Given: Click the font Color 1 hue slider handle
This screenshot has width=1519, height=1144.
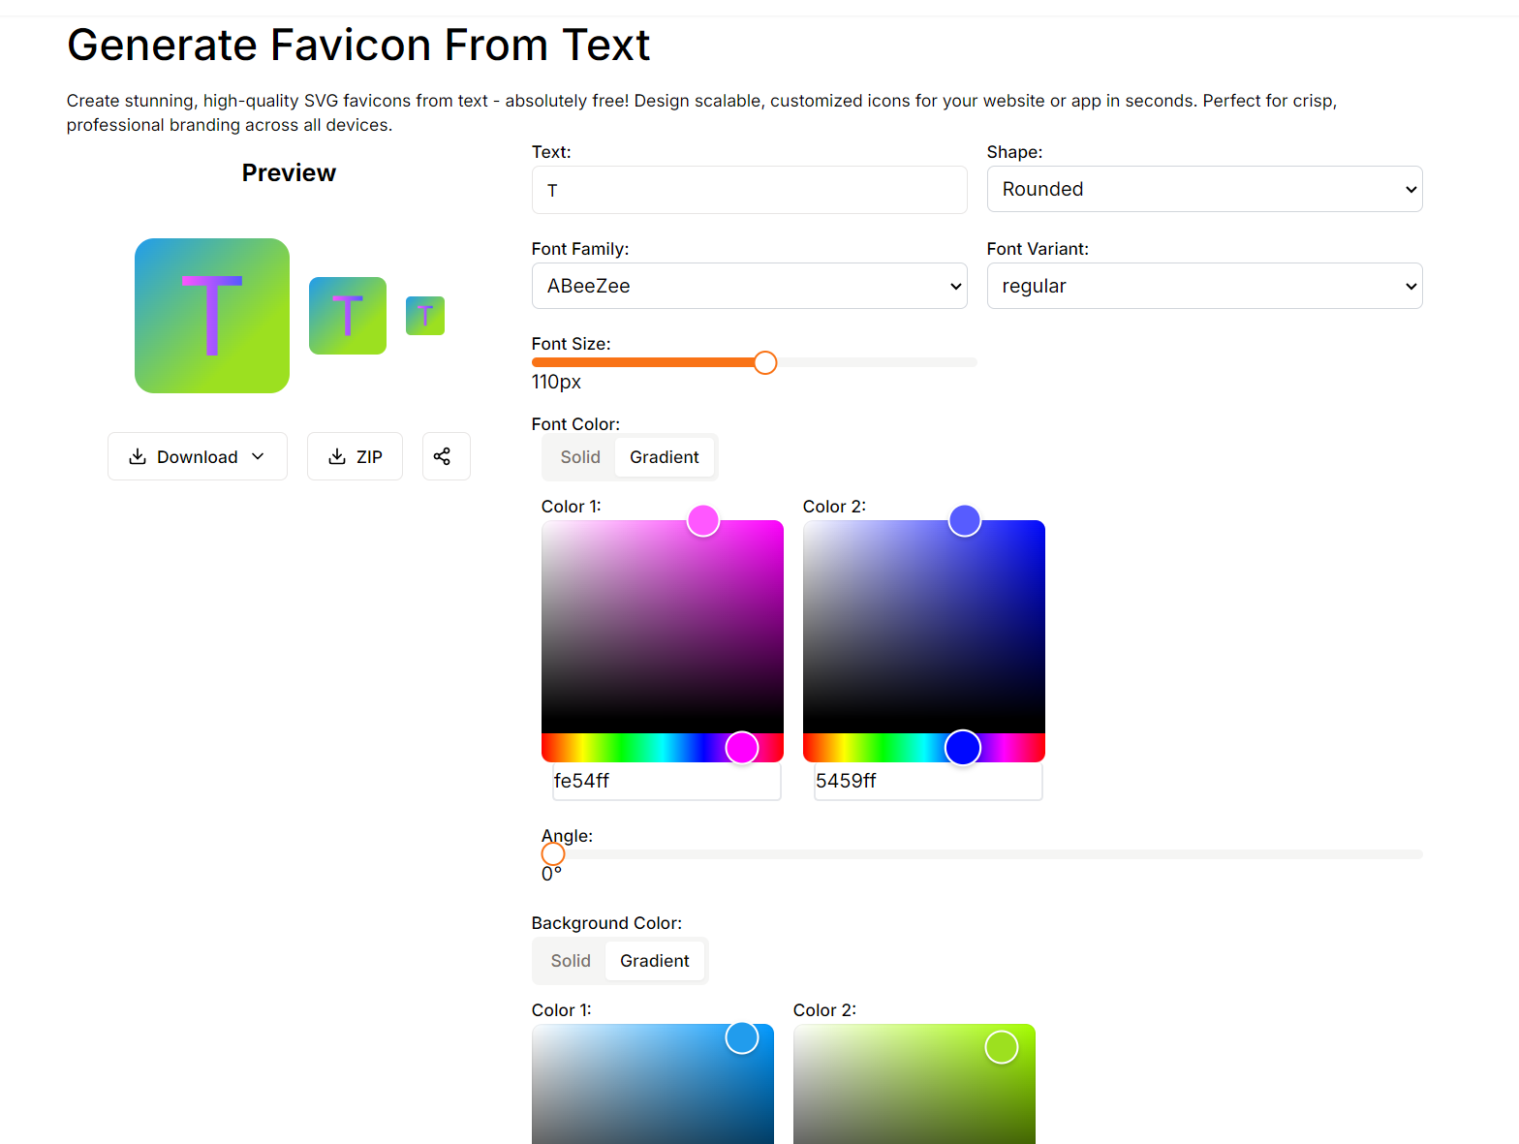Looking at the screenshot, I should 742,748.
